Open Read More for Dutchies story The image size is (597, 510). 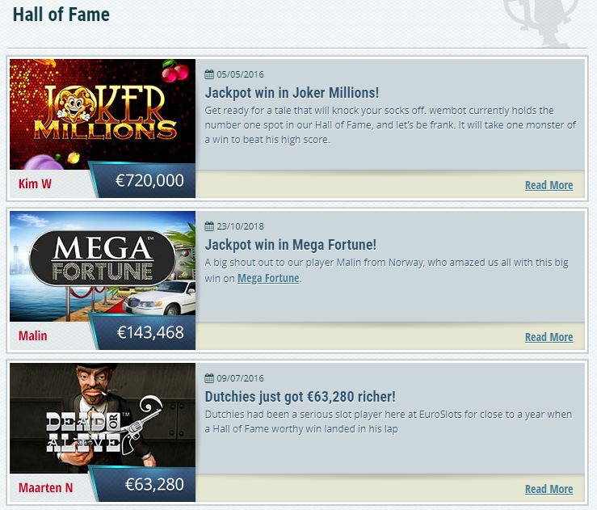549,489
